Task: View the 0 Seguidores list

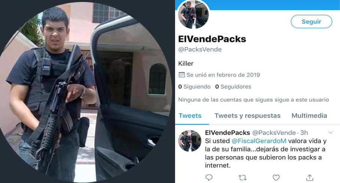Action: click(233, 86)
